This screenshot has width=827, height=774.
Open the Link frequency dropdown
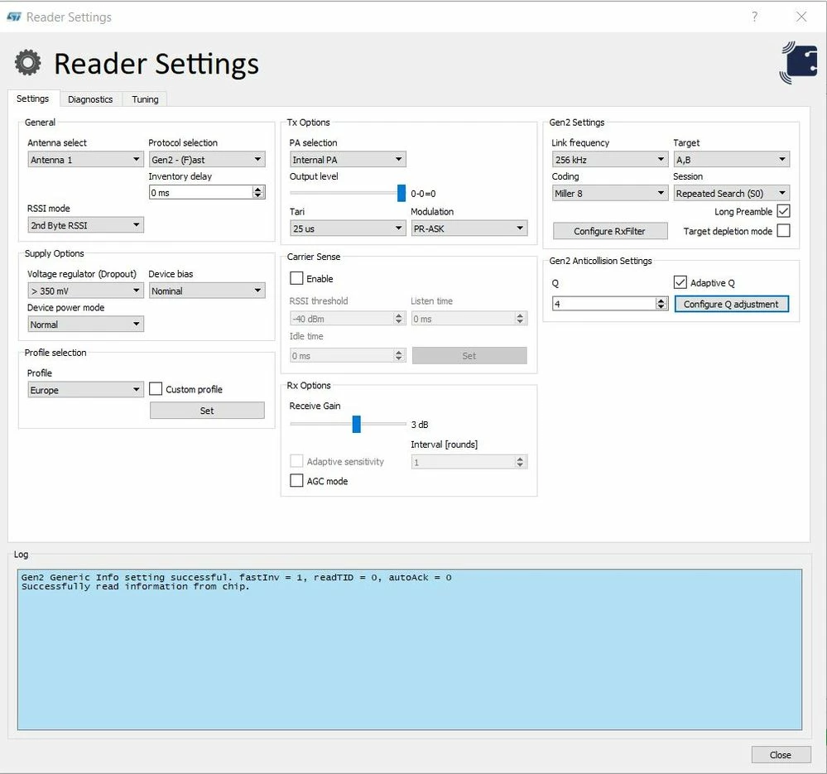tap(610, 159)
